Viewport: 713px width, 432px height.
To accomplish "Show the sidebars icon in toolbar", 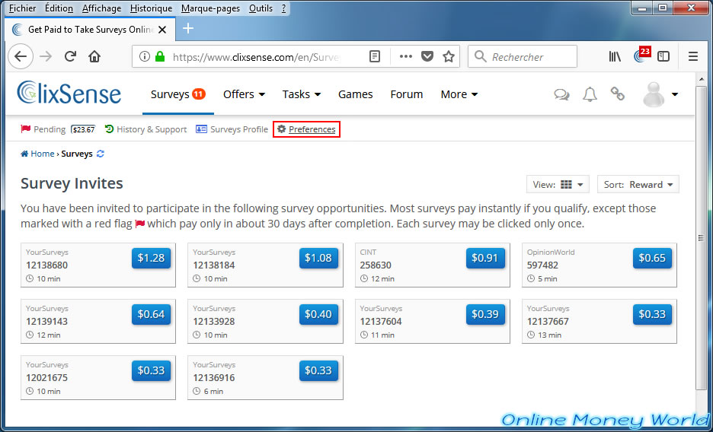I will pos(663,56).
